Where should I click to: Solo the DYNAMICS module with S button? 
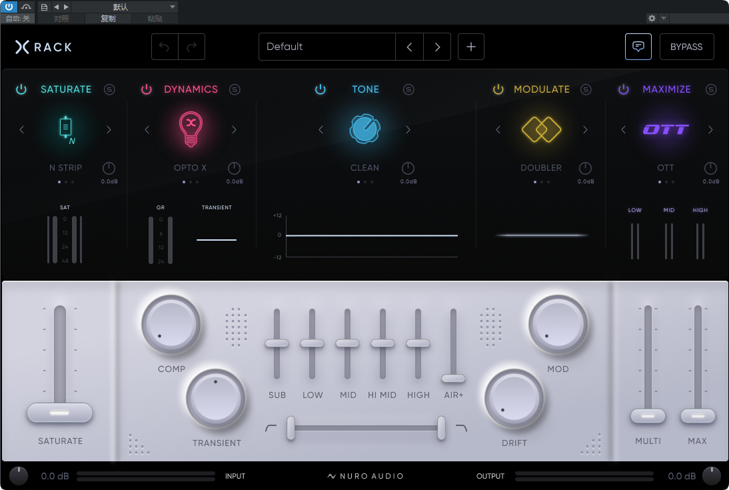[235, 89]
